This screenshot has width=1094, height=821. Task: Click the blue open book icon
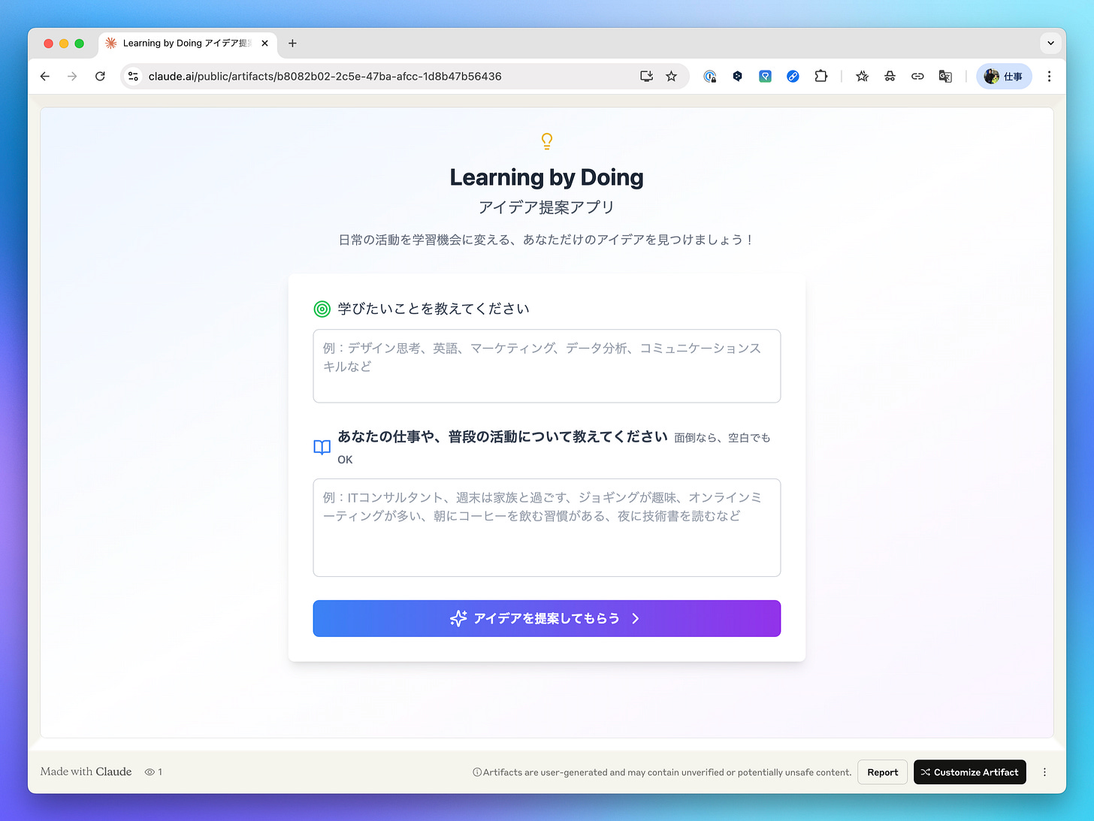[322, 448]
